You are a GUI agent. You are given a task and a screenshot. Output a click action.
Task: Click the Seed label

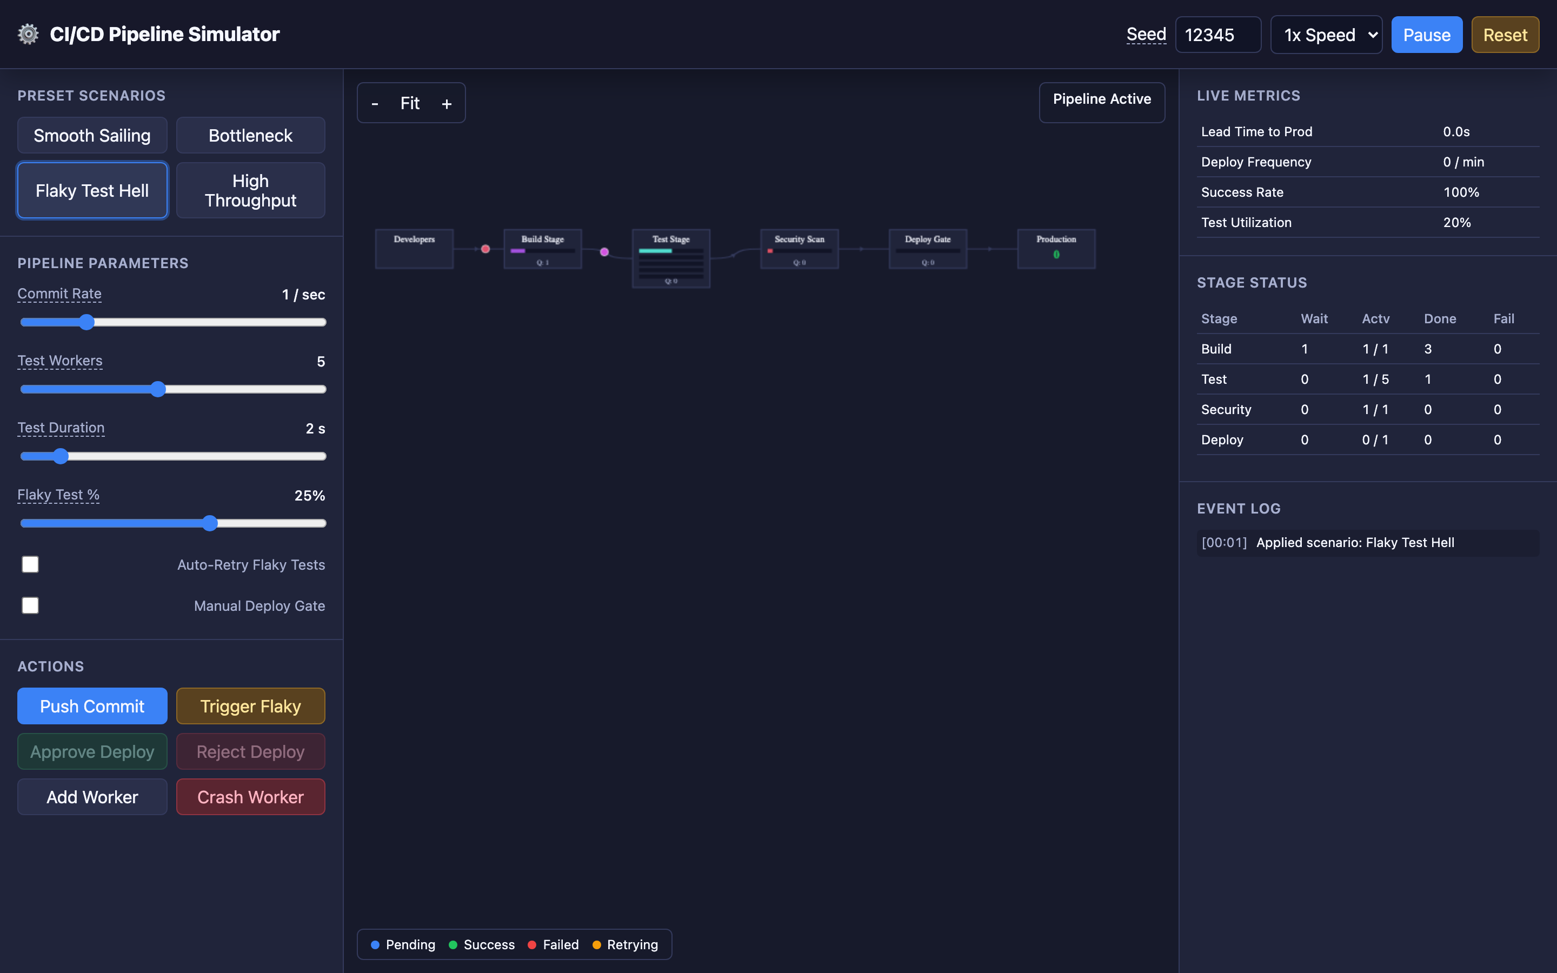click(1146, 34)
